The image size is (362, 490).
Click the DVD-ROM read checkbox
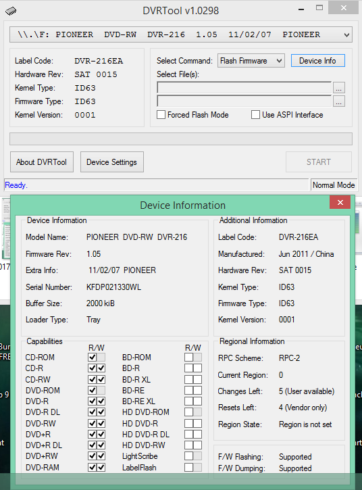(92, 391)
